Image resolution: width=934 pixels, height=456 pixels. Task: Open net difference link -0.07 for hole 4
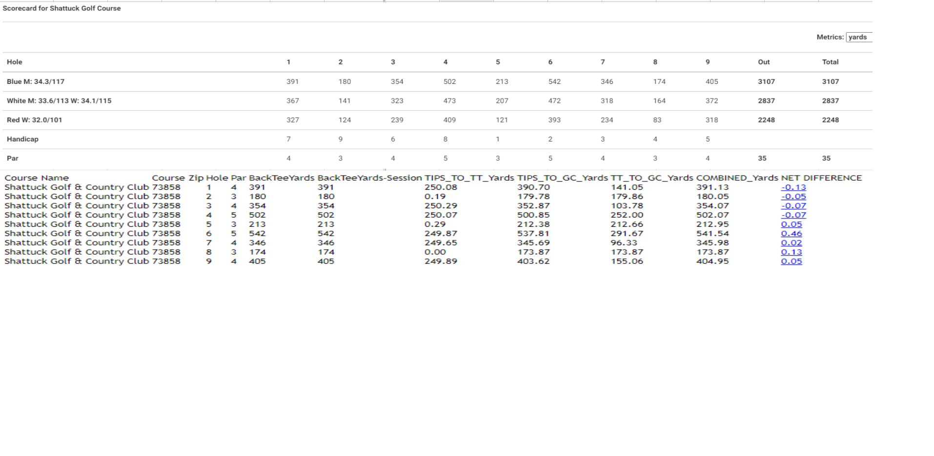point(793,215)
